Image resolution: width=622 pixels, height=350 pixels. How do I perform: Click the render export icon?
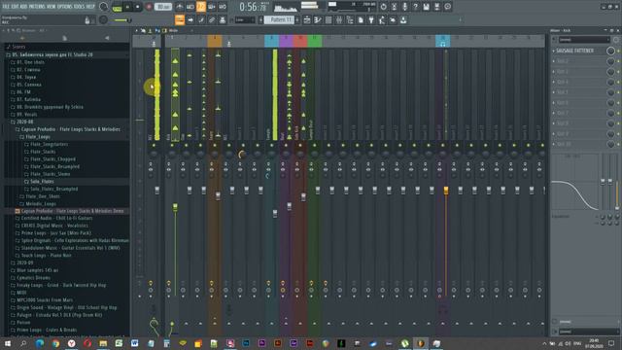[x=436, y=7]
